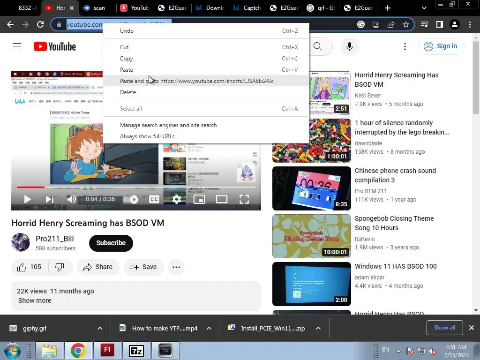The height and width of the screenshot is (360, 480).
Task: Expand description with Show more
Action: tap(35, 300)
